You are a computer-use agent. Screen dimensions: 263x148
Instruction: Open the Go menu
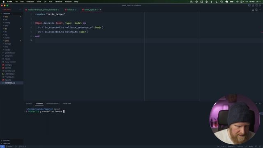click(x=45, y=2)
